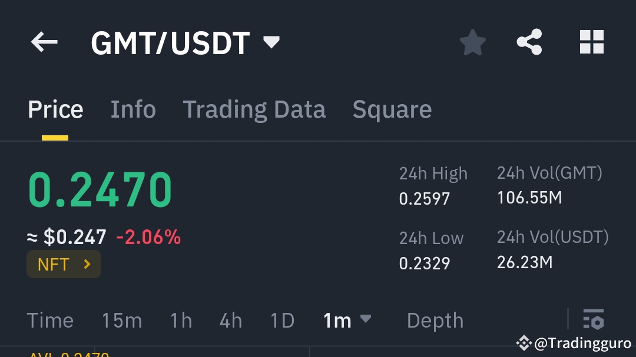
Task: Switch to the Trading Data tab
Action: point(254,109)
